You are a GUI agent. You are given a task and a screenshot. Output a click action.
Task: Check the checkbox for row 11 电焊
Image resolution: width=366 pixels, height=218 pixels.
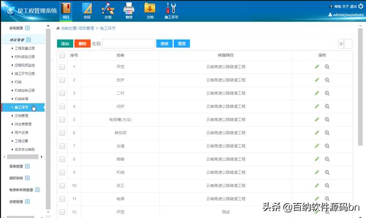click(x=62, y=199)
